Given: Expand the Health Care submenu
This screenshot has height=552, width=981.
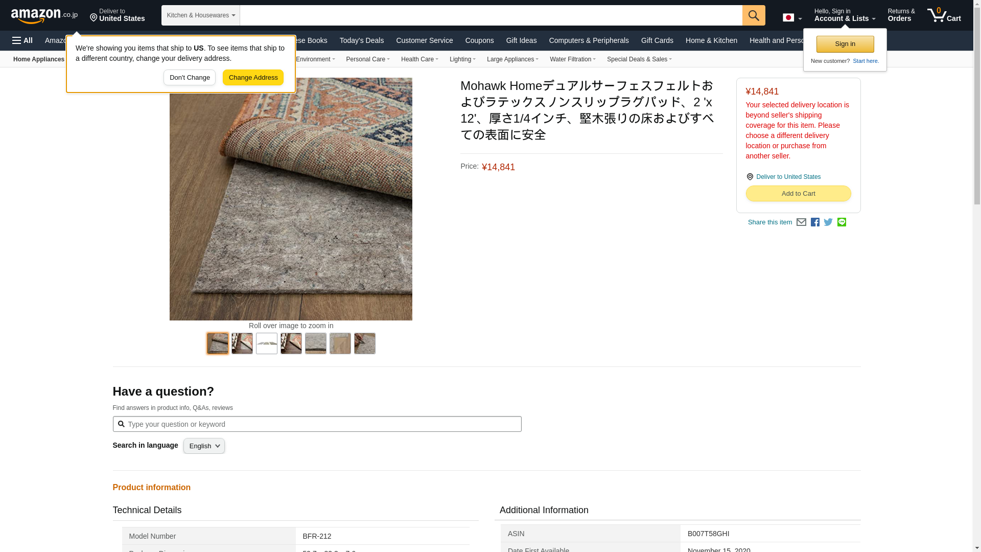Looking at the screenshot, I should [x=419, y=59].
